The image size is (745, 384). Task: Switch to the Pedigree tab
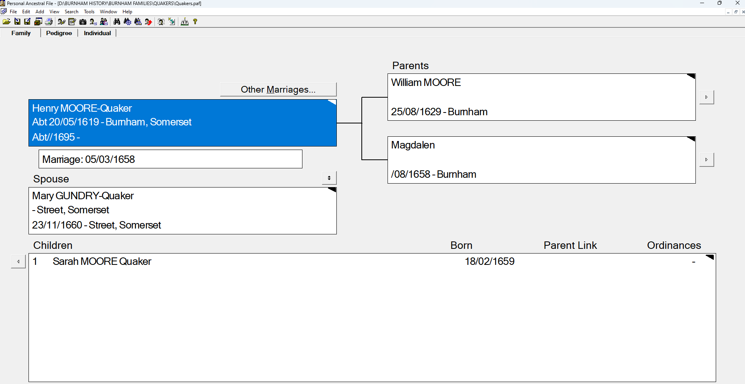(x=59, y=33)
